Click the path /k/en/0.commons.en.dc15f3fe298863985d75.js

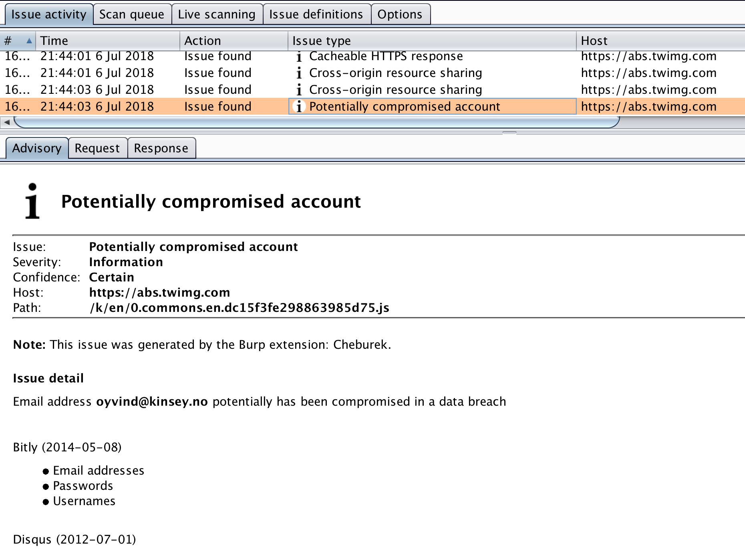pos(239,308)
